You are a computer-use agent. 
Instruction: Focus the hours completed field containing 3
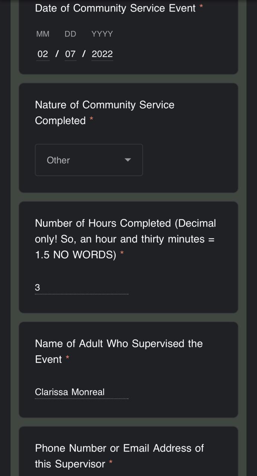[x=81, y=287]
